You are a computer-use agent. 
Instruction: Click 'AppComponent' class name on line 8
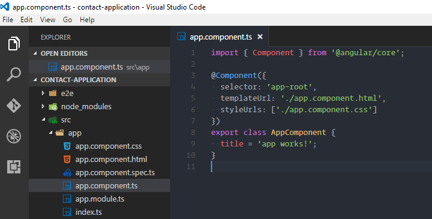[298, 133]
